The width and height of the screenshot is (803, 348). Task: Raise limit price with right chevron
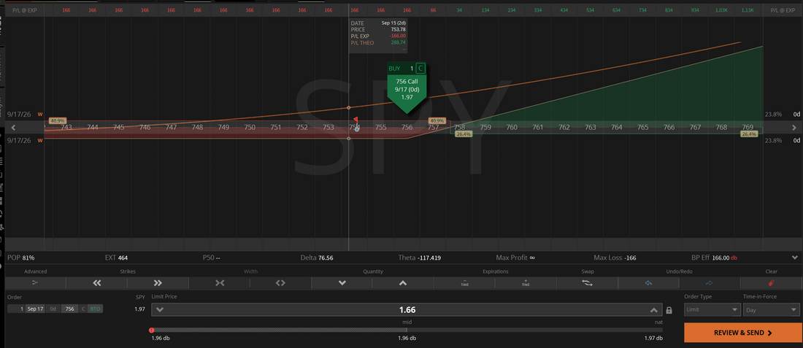point(654,309)
